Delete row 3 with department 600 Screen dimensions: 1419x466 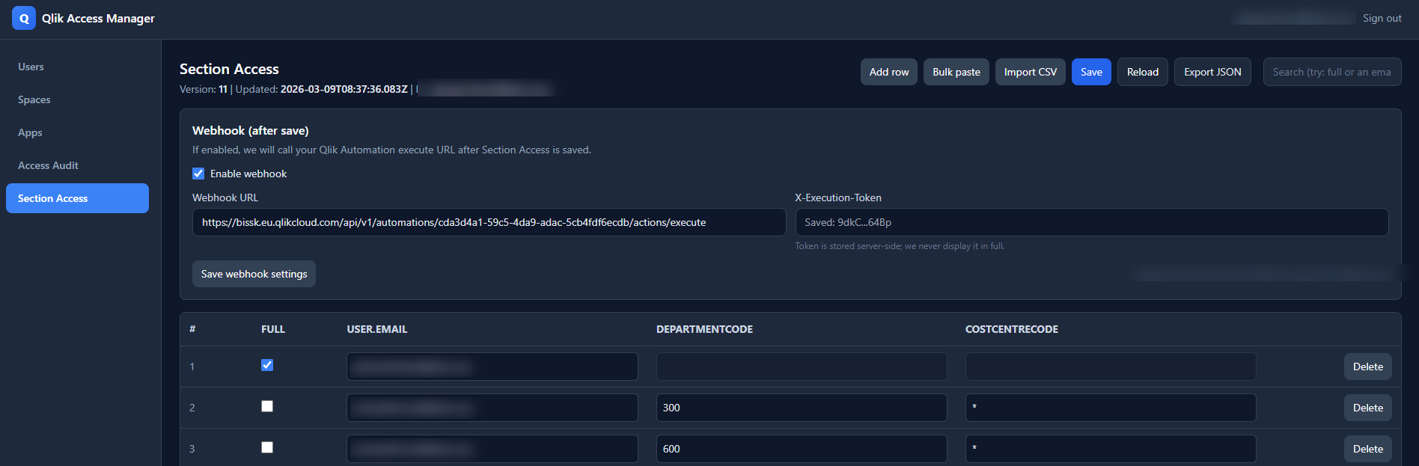pyautogui.click(x=1368, y=449)
